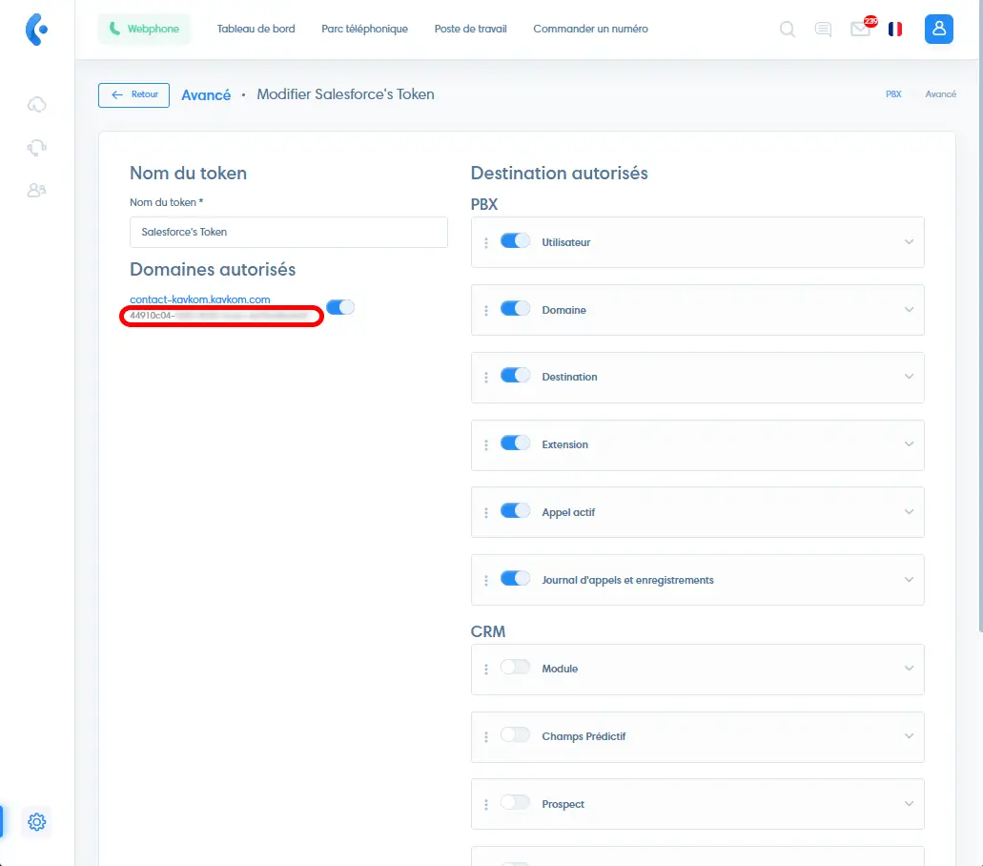This screenshot has width=983, height=866.
Task: Disable the Utilisateur toggle
Action: click(515, 241)
